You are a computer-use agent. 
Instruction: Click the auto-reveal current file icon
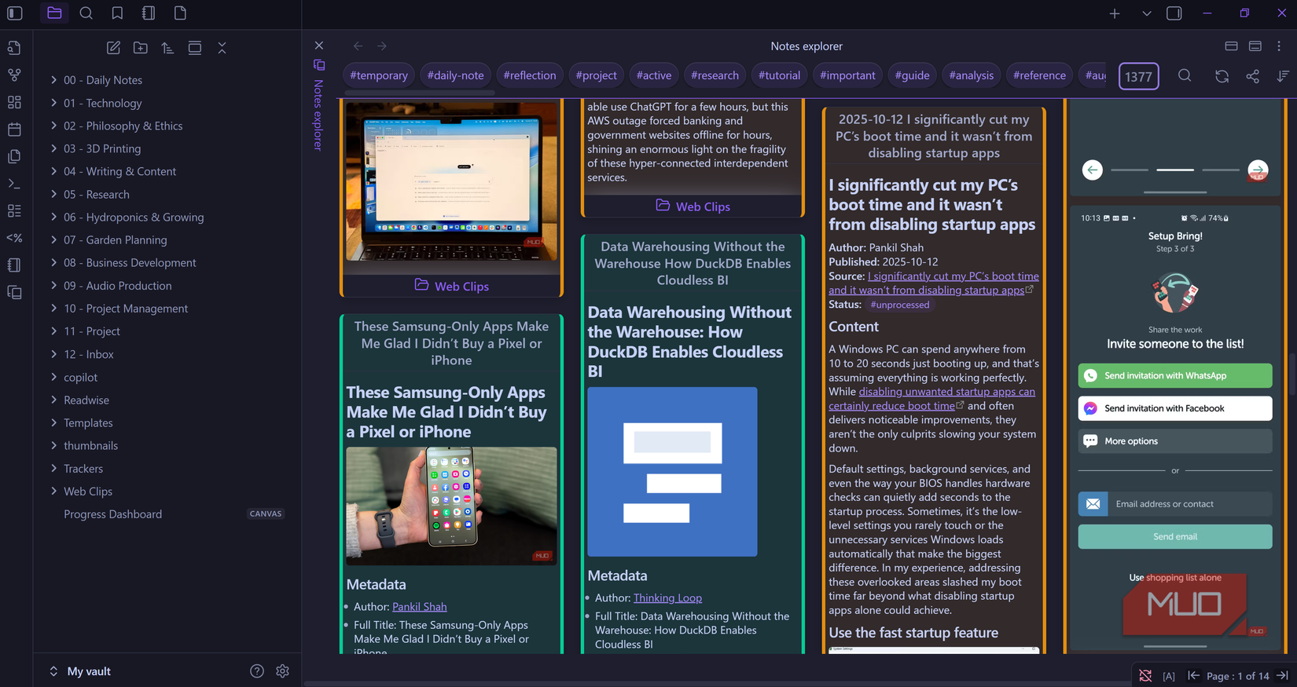pos(195,48)
